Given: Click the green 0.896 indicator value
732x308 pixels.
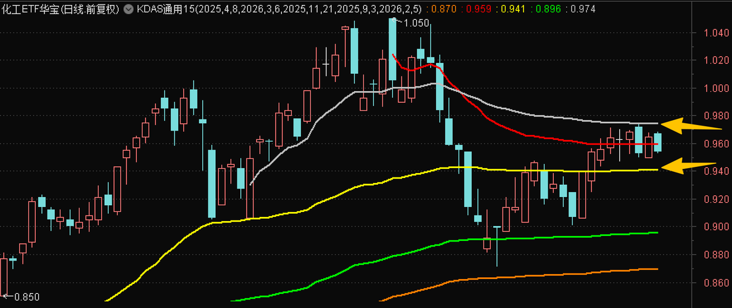Looking at the screenshot, I should (x=549, y=9).
